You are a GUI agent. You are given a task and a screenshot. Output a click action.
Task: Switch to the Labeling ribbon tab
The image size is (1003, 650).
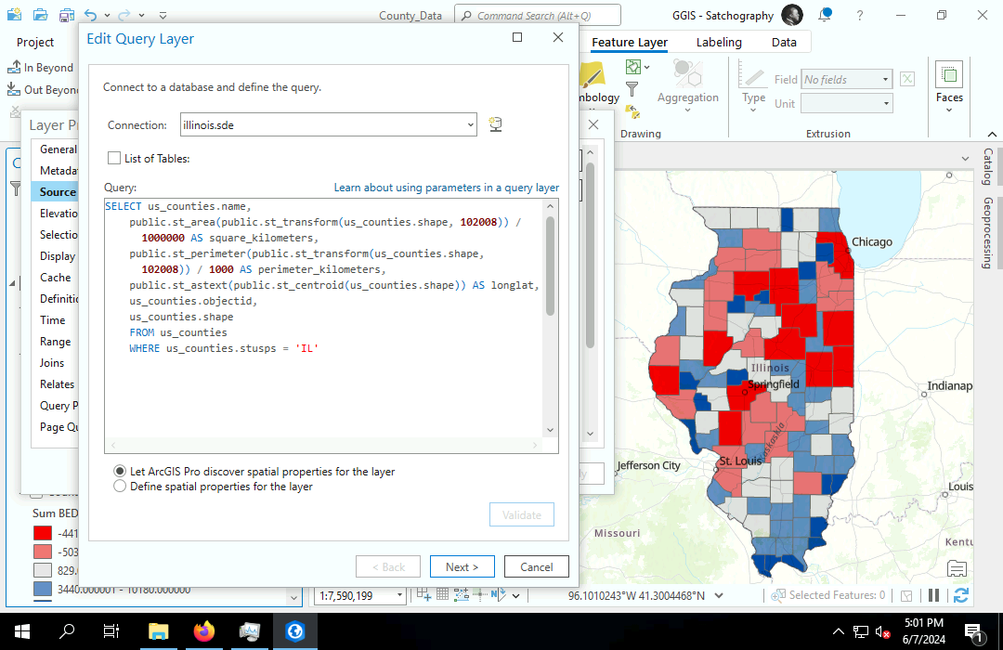(x=719, y=42)
